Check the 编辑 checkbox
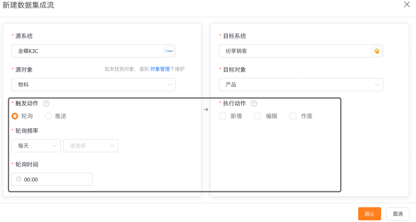 click(x=258, y=116)
